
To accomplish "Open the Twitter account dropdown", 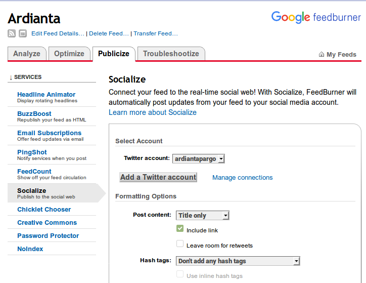I will 198,159.
